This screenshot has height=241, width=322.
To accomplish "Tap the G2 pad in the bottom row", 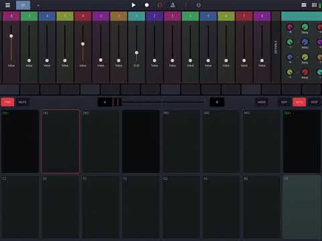I will (x=181, y=207).
